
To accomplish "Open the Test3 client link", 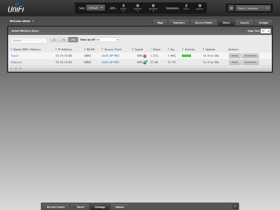I will point(14,56).
